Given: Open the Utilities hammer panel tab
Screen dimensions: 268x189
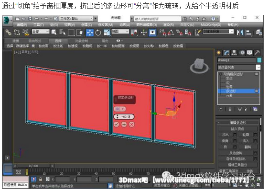Looking at the screenshot, I should click(x=257, y=53).
